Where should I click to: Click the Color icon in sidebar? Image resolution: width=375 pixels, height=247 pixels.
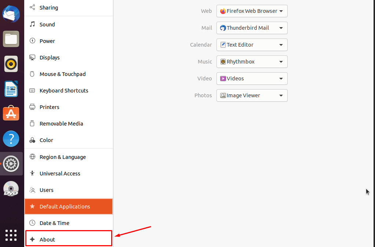pyautogui.click(x=32, y=140)
